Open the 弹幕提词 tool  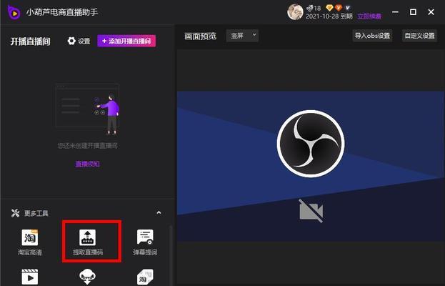point(145,242)
